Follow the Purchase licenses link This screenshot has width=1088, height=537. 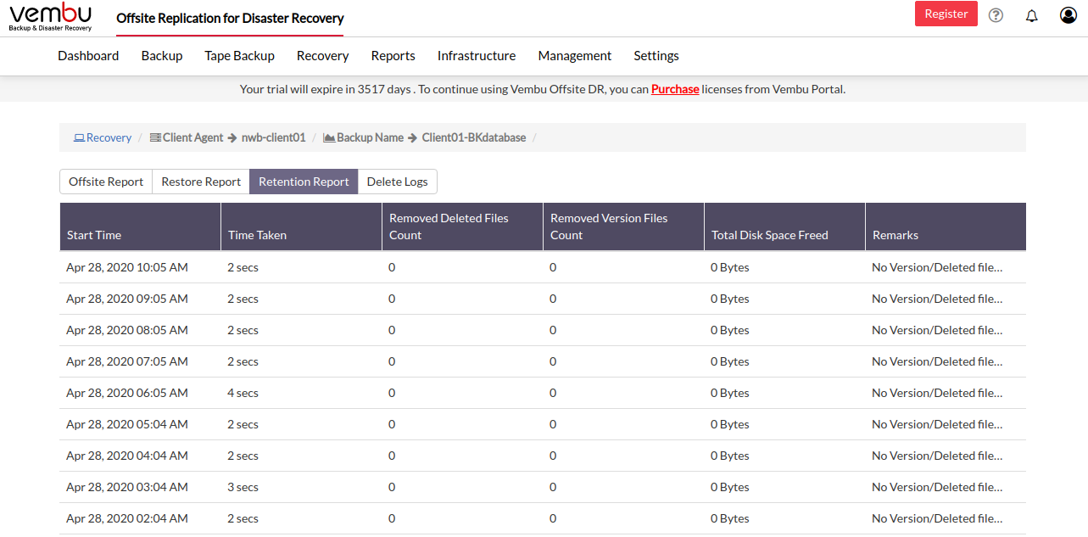point(675,89)
